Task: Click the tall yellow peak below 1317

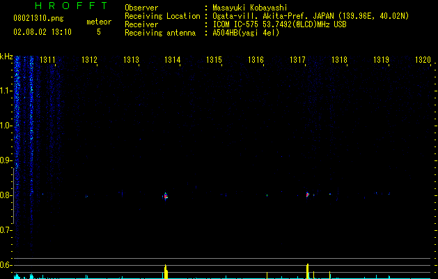Action: point(308,271)
